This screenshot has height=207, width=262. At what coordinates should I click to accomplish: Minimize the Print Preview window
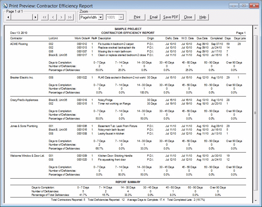tap(234, 6)
